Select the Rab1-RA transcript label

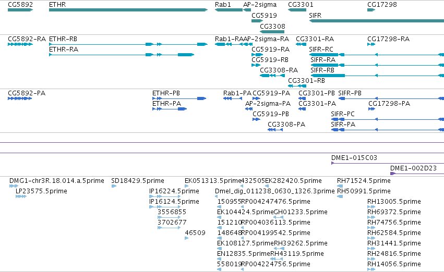click(229, 39)
